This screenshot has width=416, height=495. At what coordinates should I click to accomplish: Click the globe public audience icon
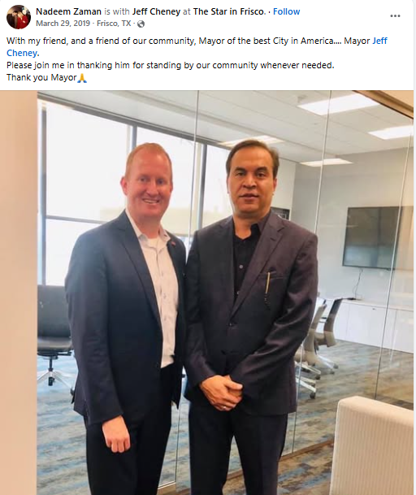point(141,24)
